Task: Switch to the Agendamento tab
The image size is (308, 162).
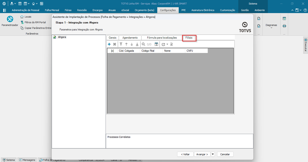Action: [x=130, y=38]
